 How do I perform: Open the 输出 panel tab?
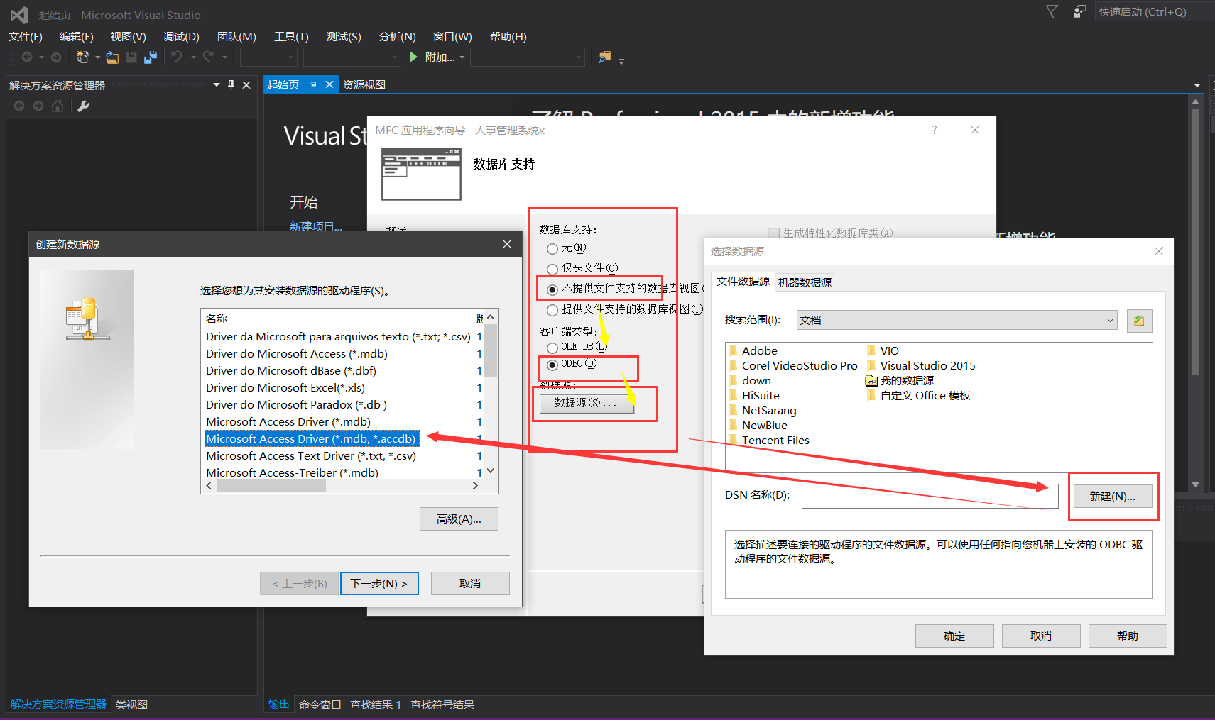tap(278, 704)
